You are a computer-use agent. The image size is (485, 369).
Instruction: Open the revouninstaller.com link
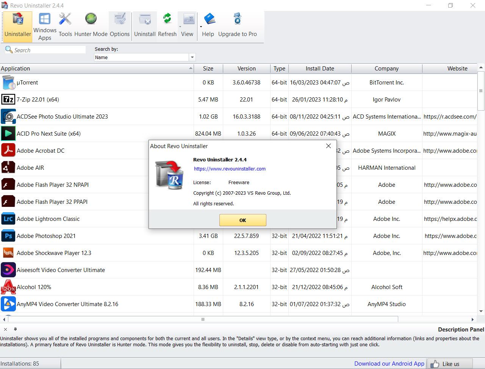click(x=230, y=169)
